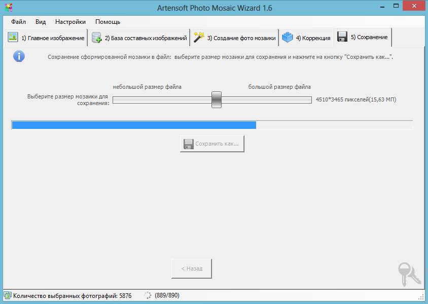The height and width of the screenshot is (304, 428).
Task: Click the 4510*3465 пикселей size text
Action: coord(356,99)
